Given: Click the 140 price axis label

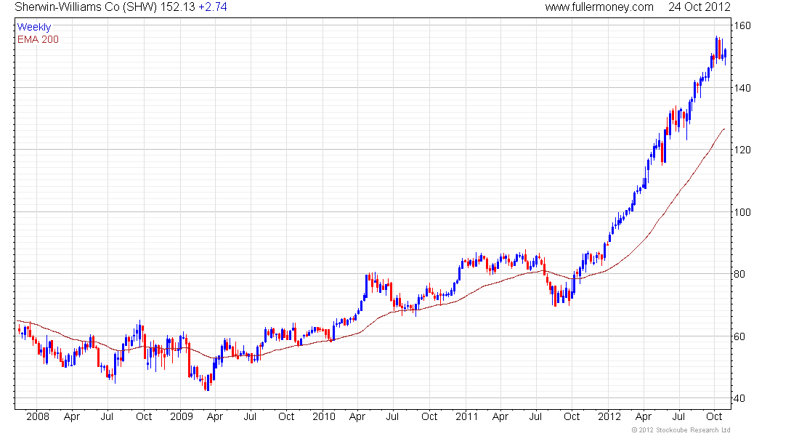Looking at the screenshot, I should [742, 88].
